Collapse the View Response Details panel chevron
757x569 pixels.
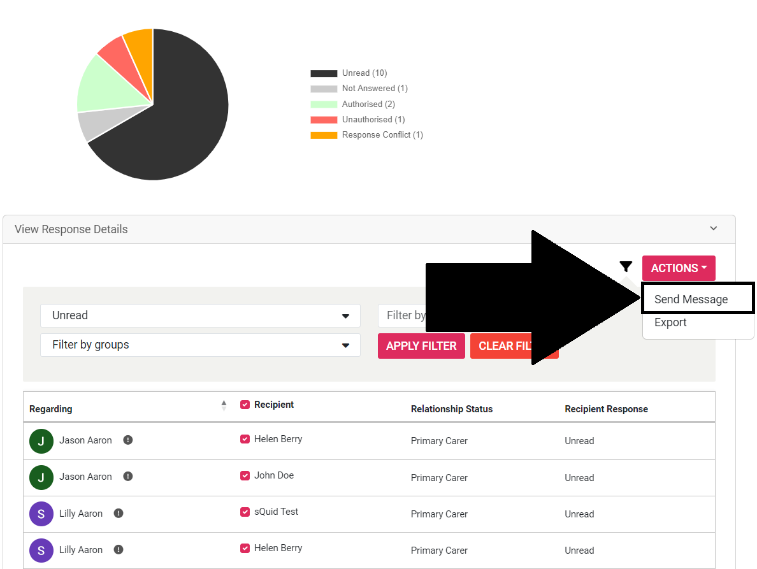coord(714,229)
